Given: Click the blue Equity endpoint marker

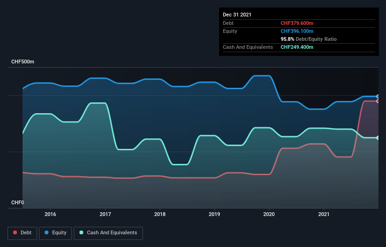Looking at the screenshot, I should (x=378, y=96).
